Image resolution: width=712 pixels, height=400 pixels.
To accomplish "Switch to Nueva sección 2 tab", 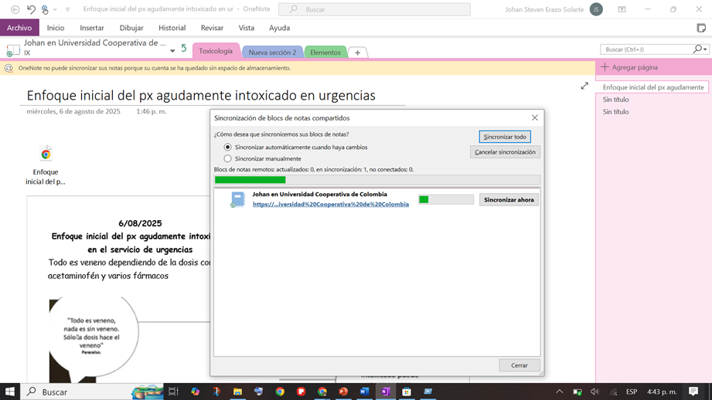I will (272, 53).
